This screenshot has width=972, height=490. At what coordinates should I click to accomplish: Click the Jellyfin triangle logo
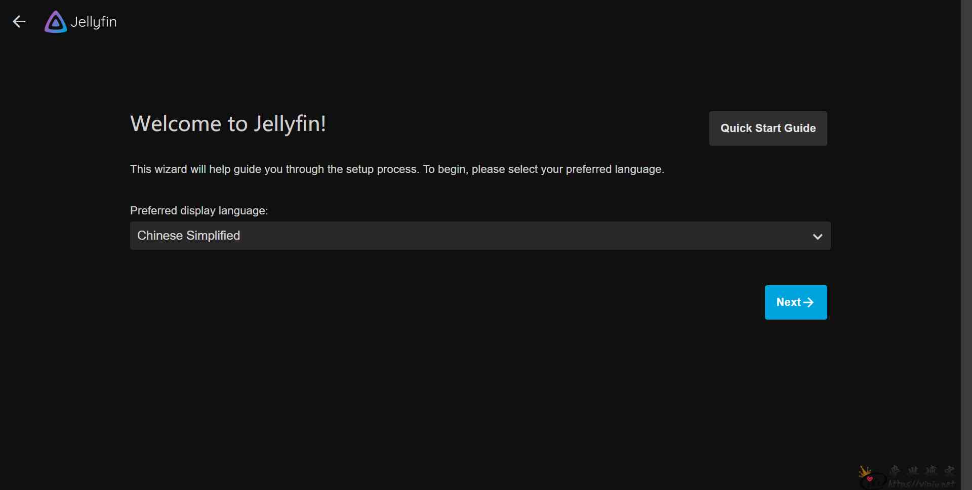point(56,22)
